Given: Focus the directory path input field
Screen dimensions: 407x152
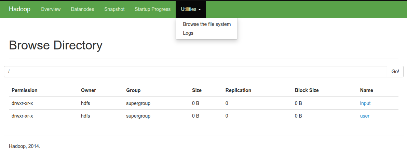Looking at the screenshot, I should click(195, 72).
